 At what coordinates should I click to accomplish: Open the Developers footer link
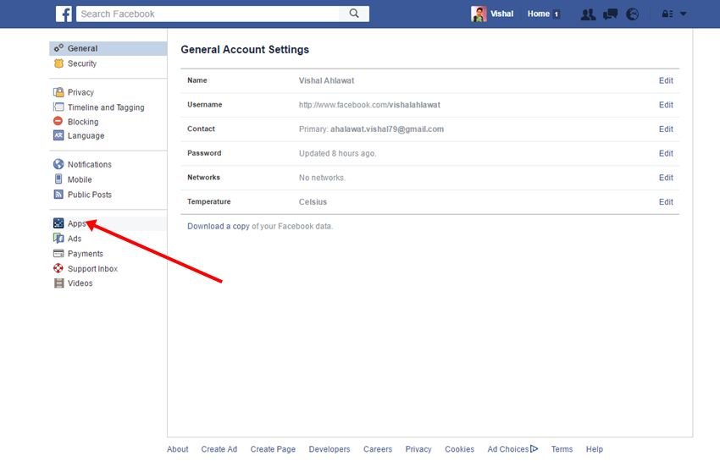pos(330,449)
